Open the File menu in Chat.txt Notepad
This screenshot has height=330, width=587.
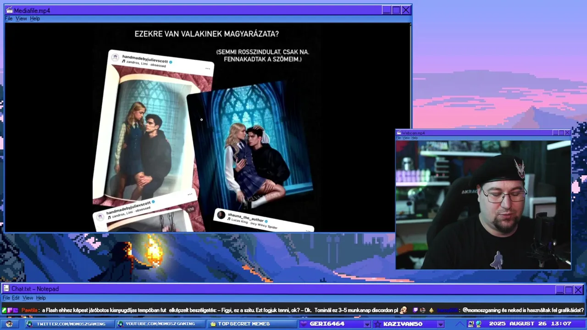pos(6,298)
